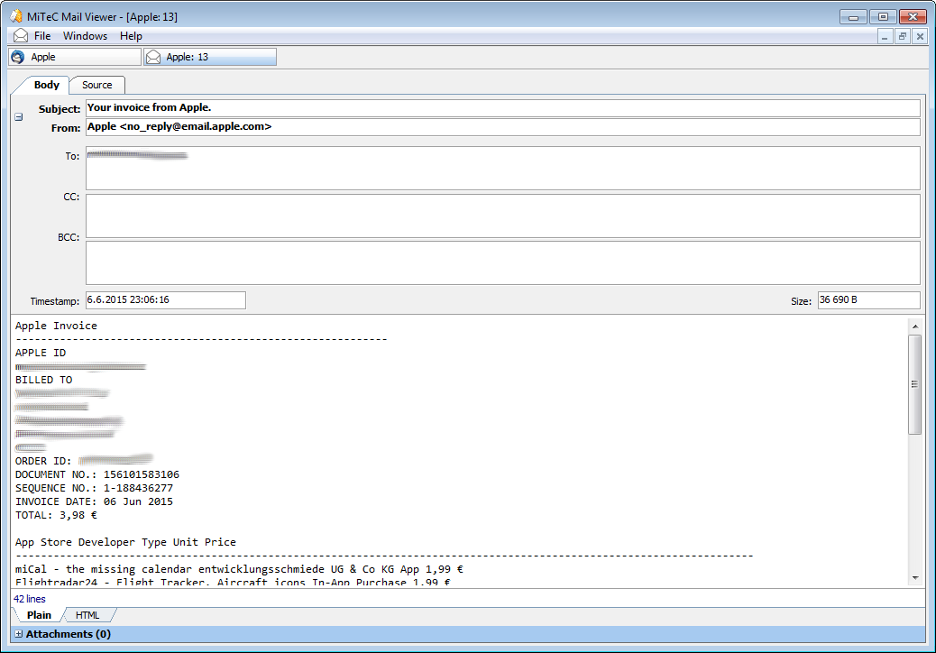Click the 'miCal - the missing calendar' line
The width and height of the screenshot is (936, 653).
pos(239,569)
